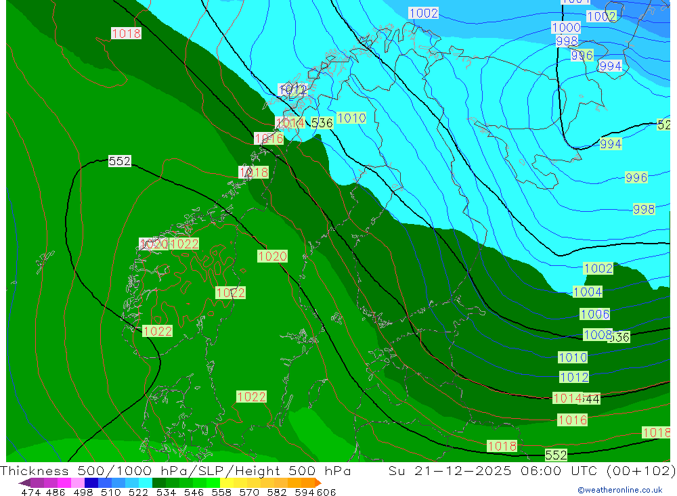Choose the light pink legend swatch
Screen dimensions: 677x496
tap(77, 482)
